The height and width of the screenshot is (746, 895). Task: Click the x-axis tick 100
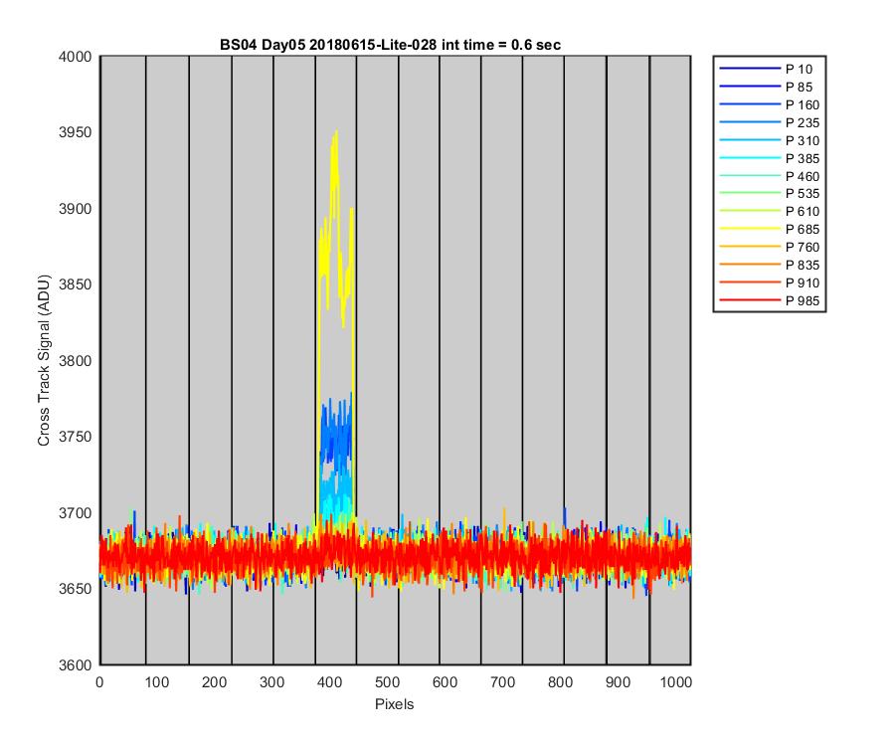pos(156,682)
